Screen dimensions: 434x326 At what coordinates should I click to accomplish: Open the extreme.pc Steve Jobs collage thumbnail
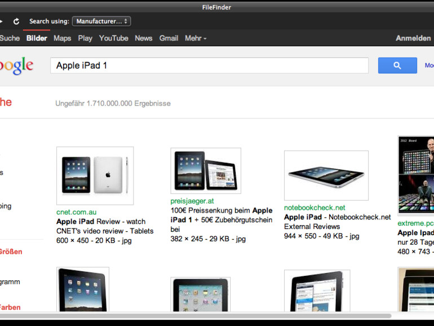click(x=416, y=175)
